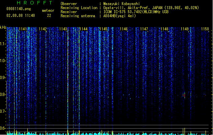Click the Receiving Location label
This screenshot has height=135, width=213.
click(x=79, y=8)
